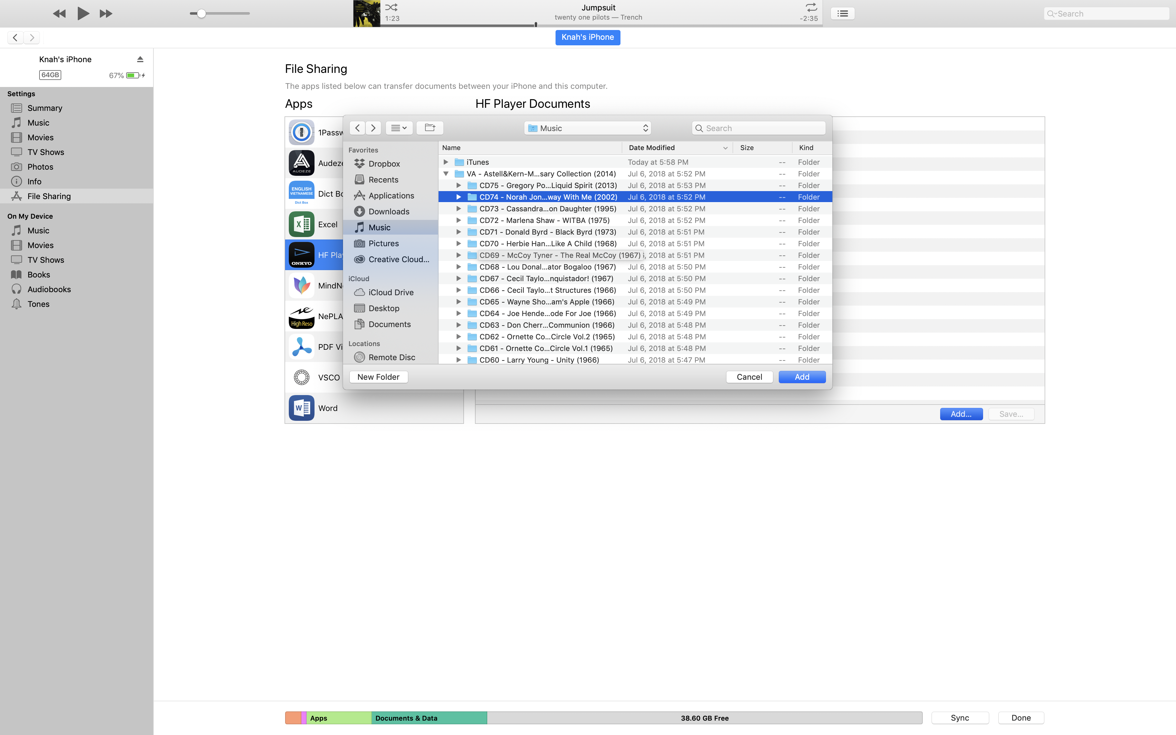
Task: Play the current song
Action: (83, 13)
